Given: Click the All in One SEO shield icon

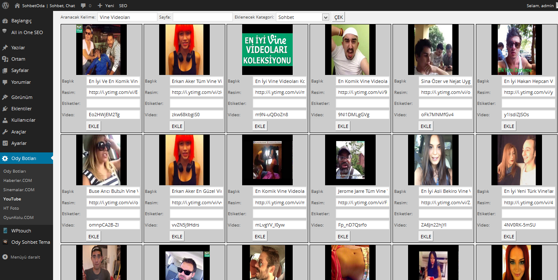Looking at the screenshot, I should [x=5, y=32].
